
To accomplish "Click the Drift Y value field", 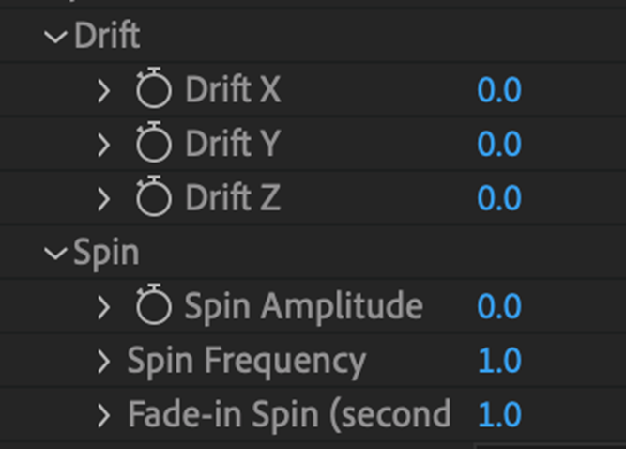I will pos(499,144).
